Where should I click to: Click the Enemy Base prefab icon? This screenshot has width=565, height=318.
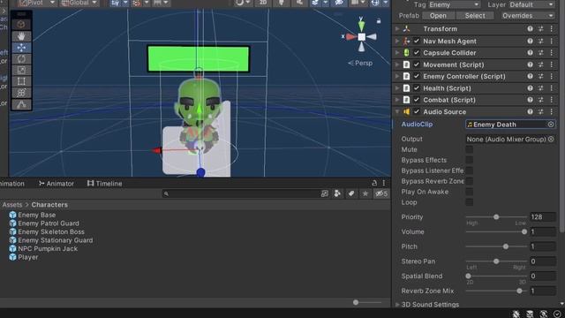[x=13, y=215]
